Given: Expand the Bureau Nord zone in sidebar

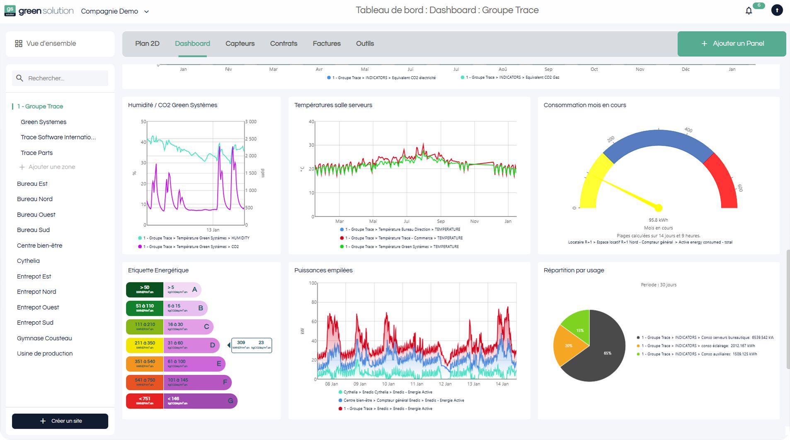Looking at the screenshot, I should coord(35,199).
